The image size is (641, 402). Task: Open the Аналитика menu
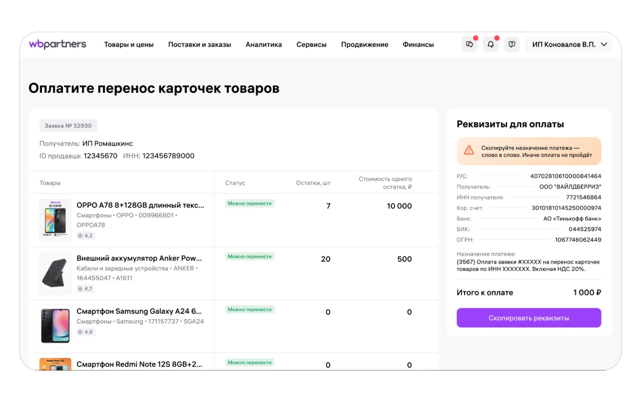coord(264,44)
